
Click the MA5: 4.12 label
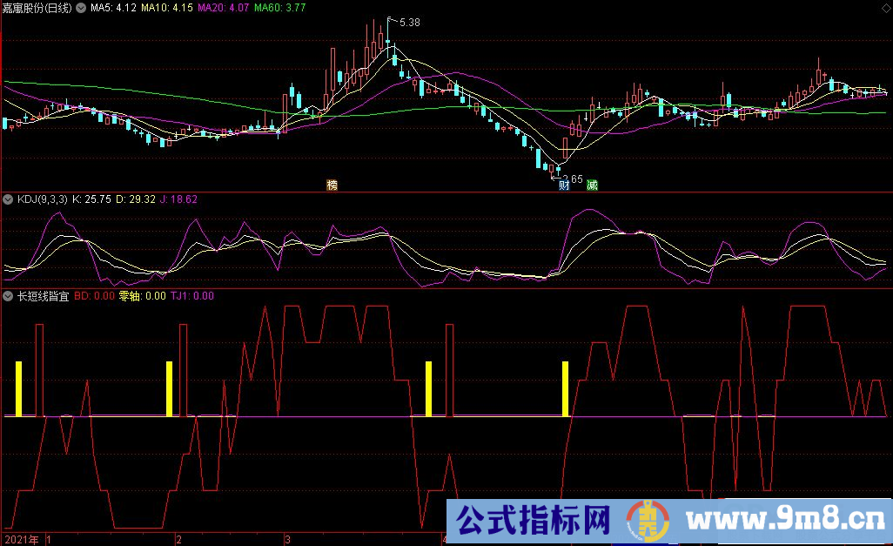point(113,8)
